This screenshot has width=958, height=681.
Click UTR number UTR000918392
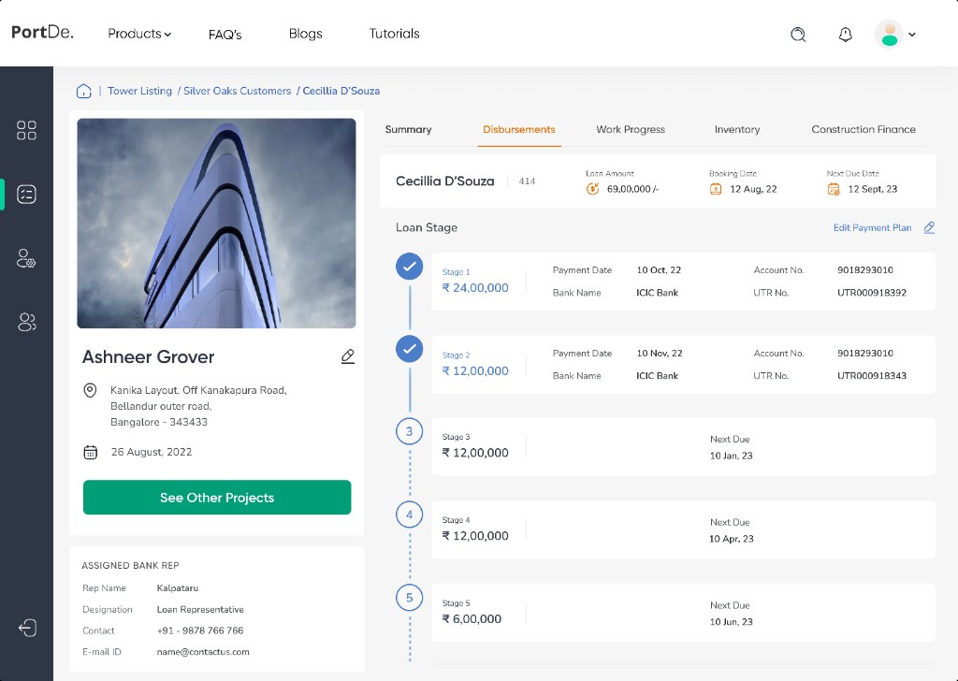click(872, 293)
